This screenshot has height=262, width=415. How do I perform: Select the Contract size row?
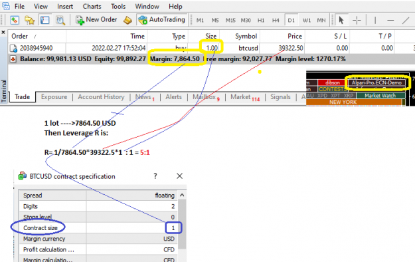[x=98, y=228]
